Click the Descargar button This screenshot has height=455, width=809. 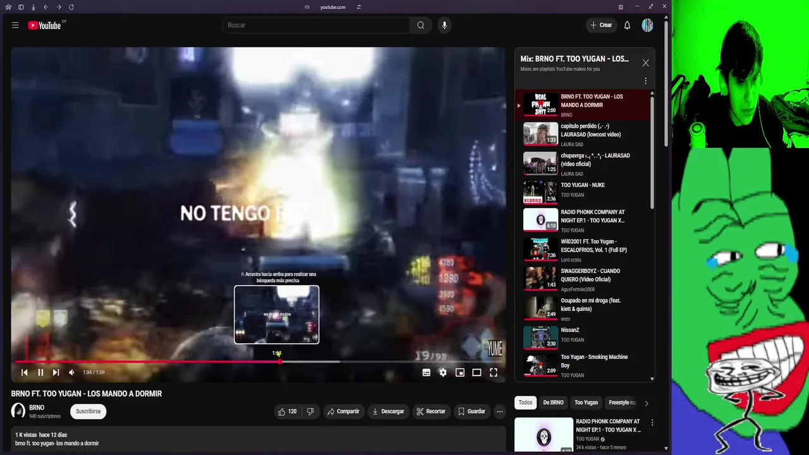pos(388,411)
